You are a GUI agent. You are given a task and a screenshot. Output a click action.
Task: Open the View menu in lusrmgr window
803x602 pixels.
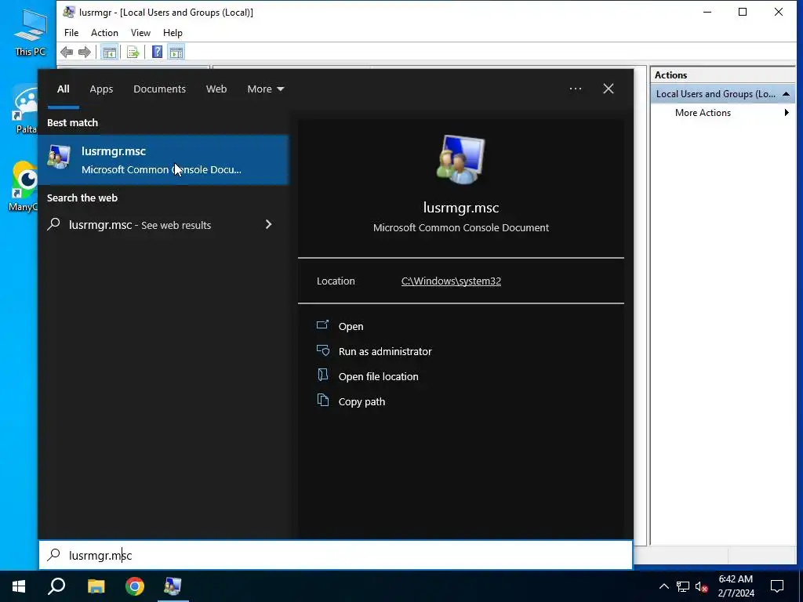click(140, 33)
